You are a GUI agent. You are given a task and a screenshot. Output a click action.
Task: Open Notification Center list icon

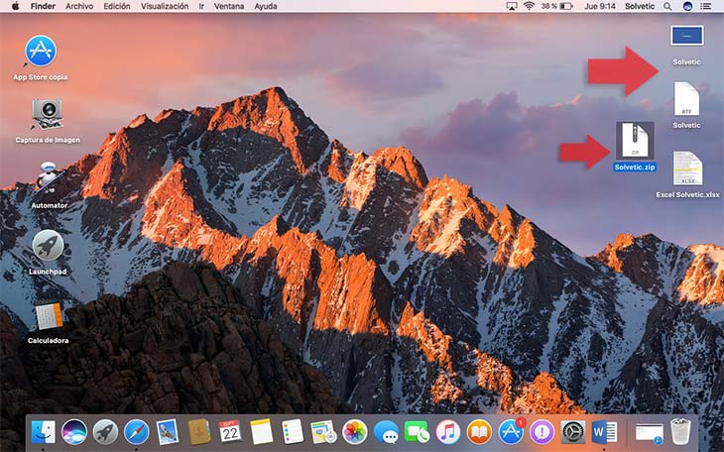tap(705, 6)
